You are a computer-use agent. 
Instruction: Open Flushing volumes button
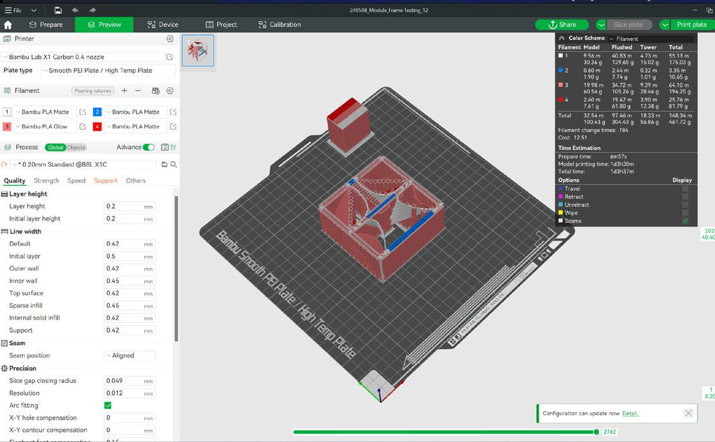pyautogui.click(x=92, y=90)
